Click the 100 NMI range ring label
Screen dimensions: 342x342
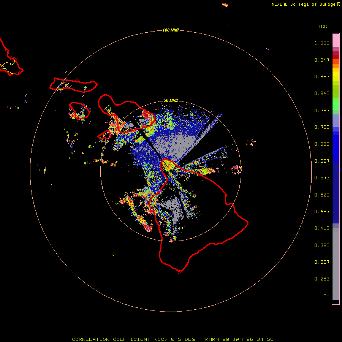point(171,30)
